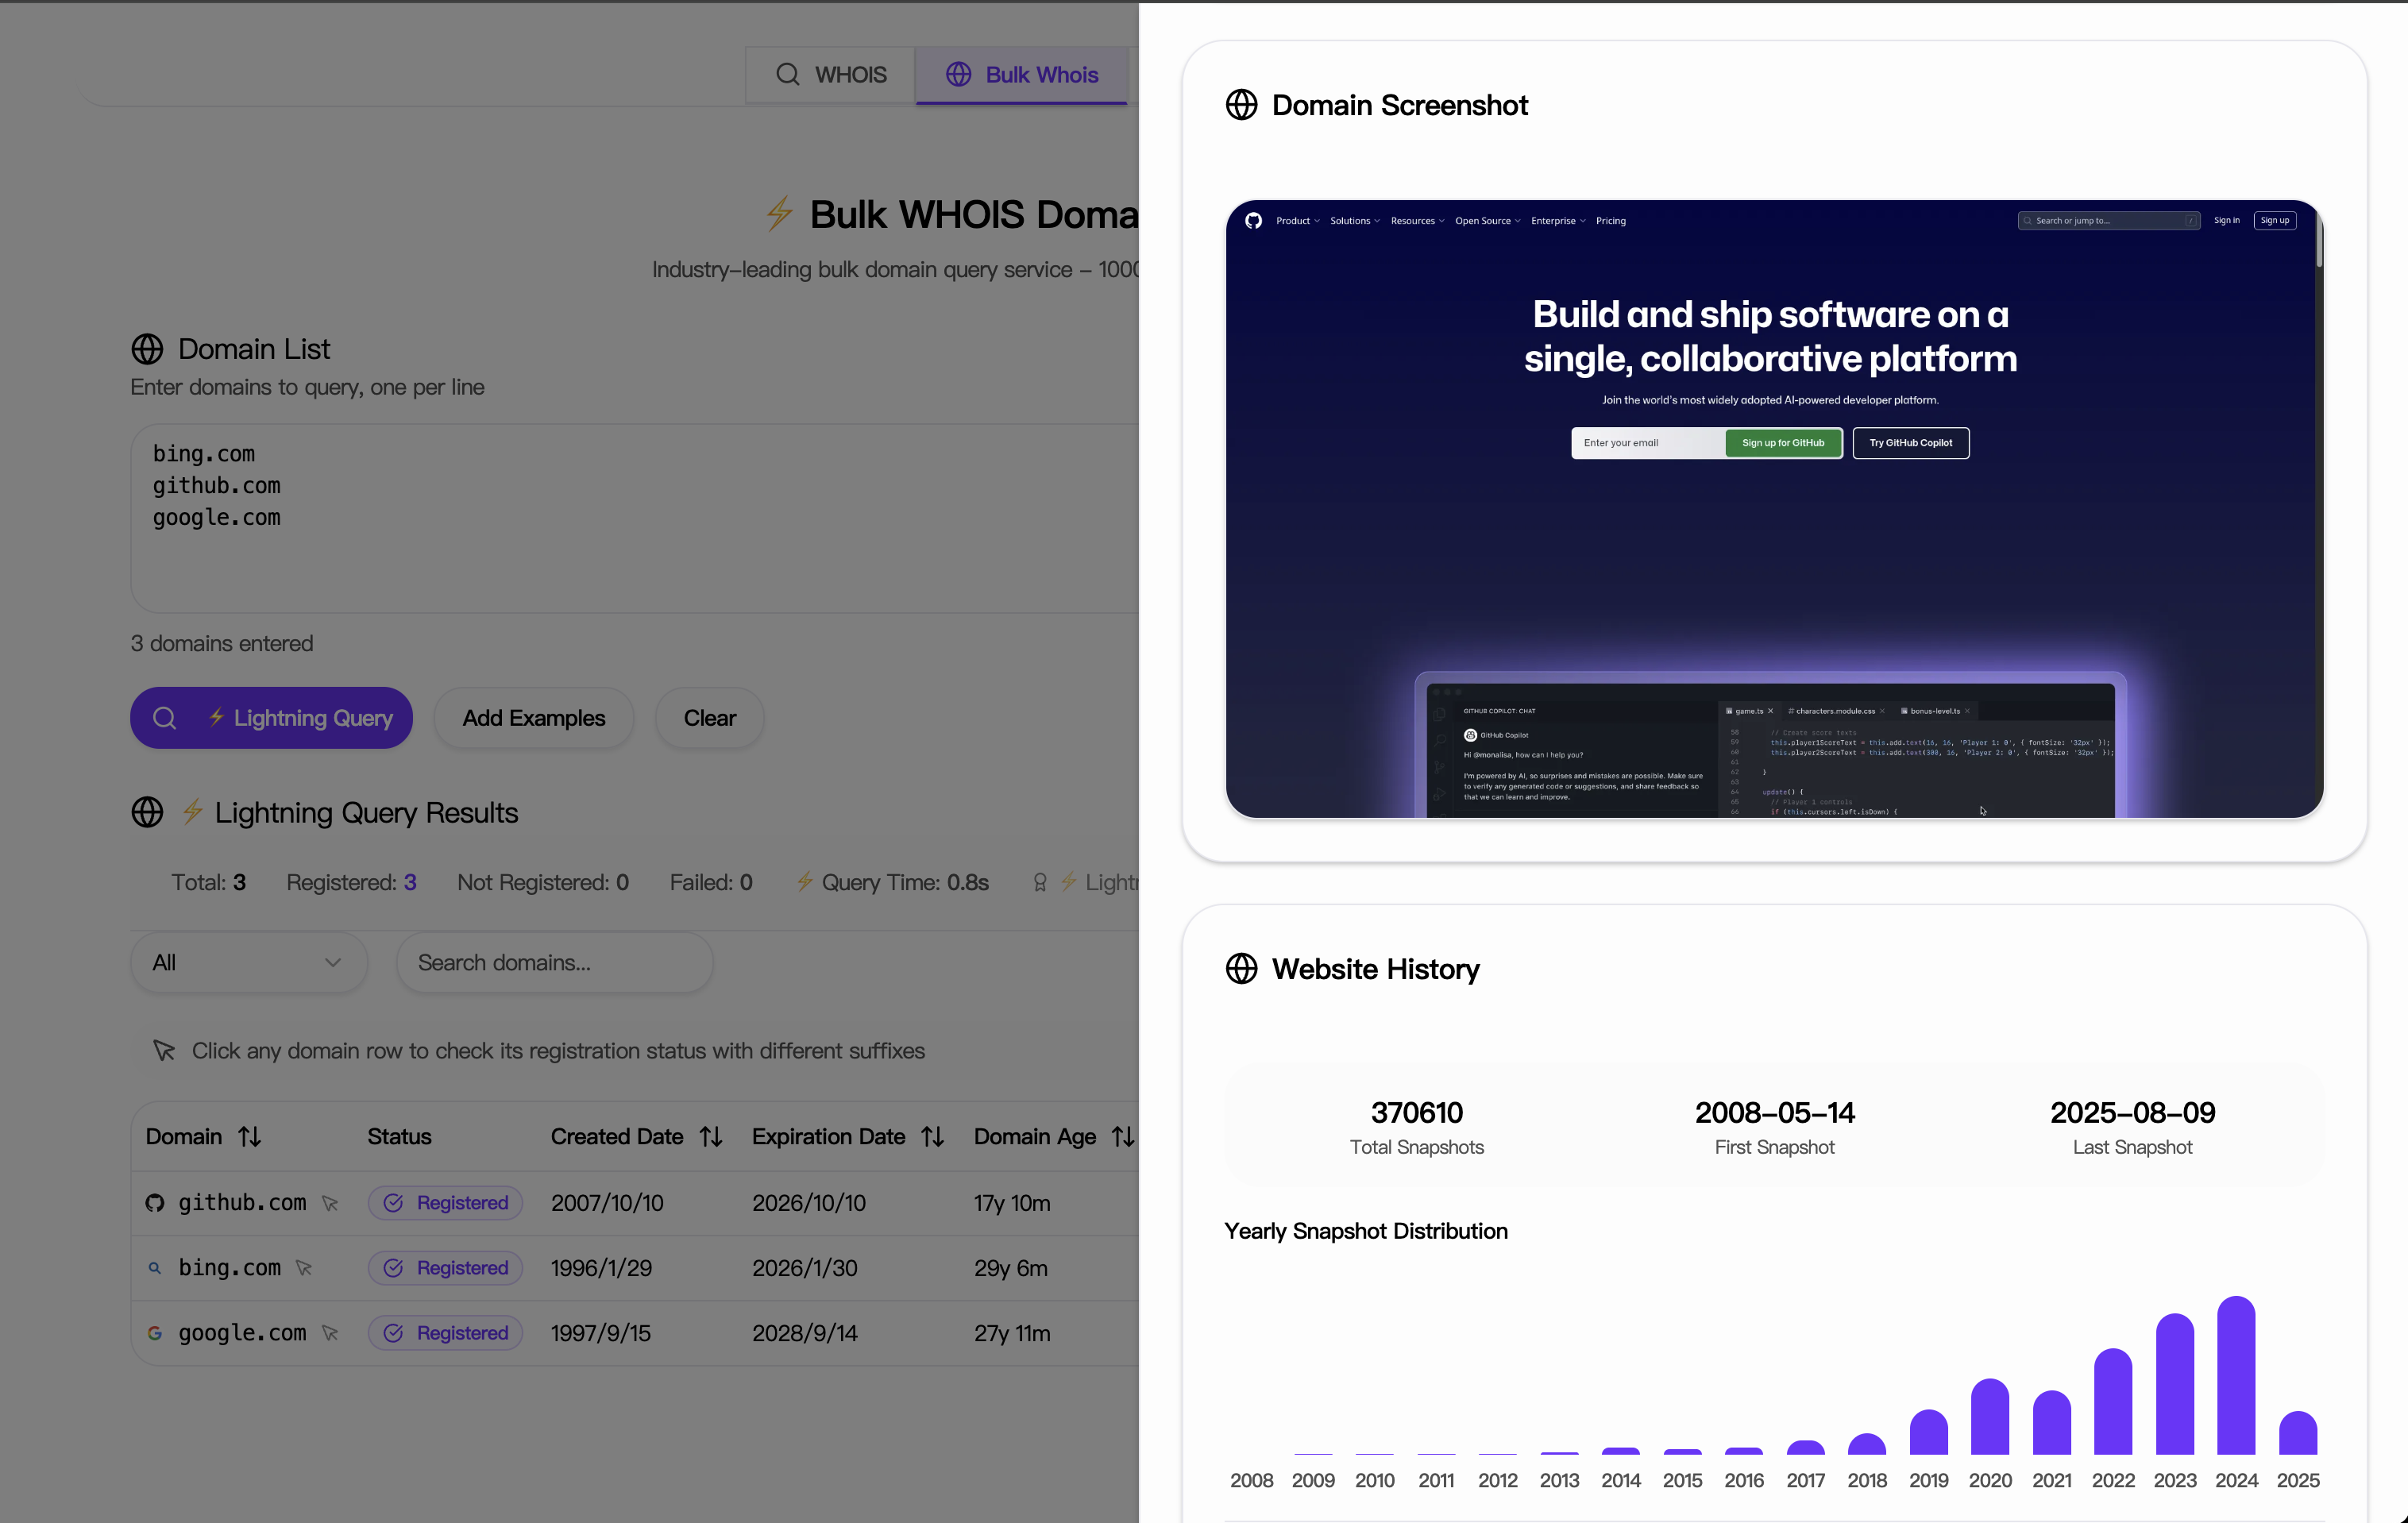
Task: Click the 3 domains entered label
Action: click(222, 643)
